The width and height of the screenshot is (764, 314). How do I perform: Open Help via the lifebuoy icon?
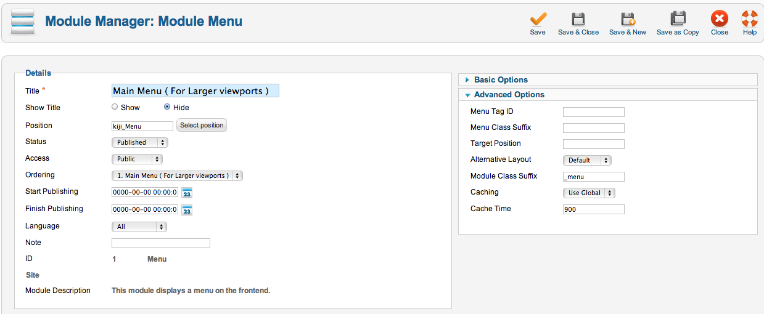(750, 18)
